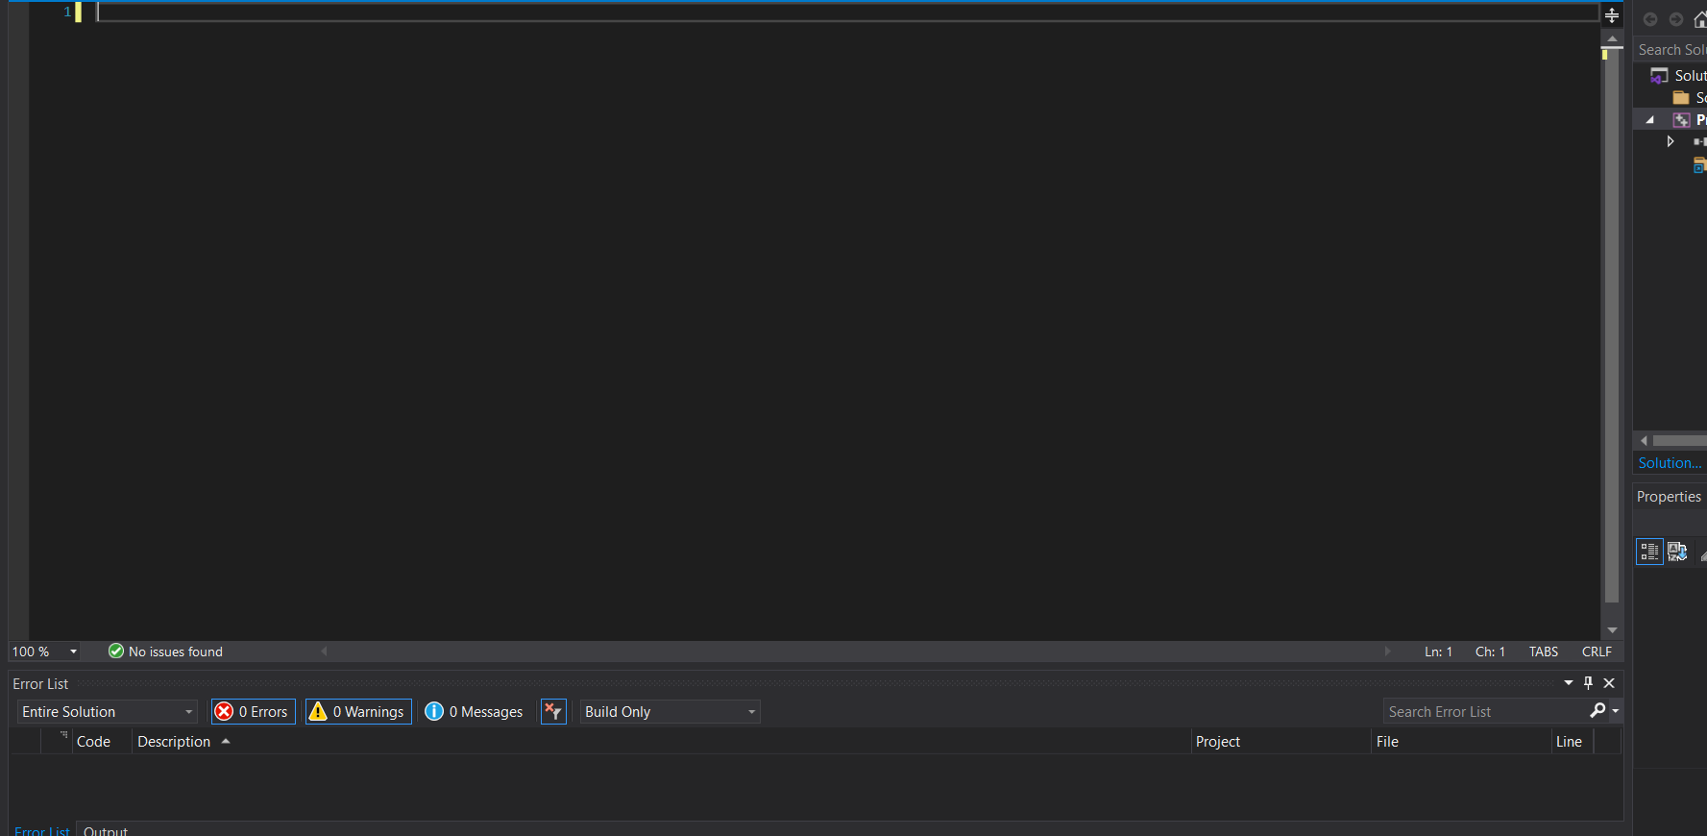Switch Properties to Categorized view
This screenshot has height=836, width=1707.
(1649, 552)
